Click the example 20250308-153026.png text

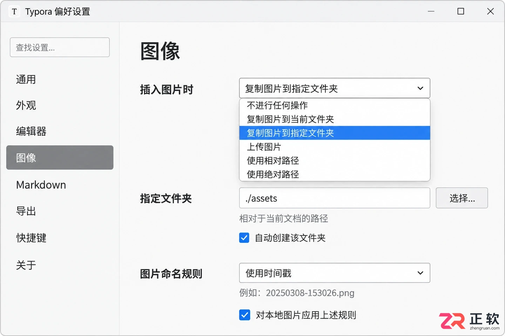point(310,293)
